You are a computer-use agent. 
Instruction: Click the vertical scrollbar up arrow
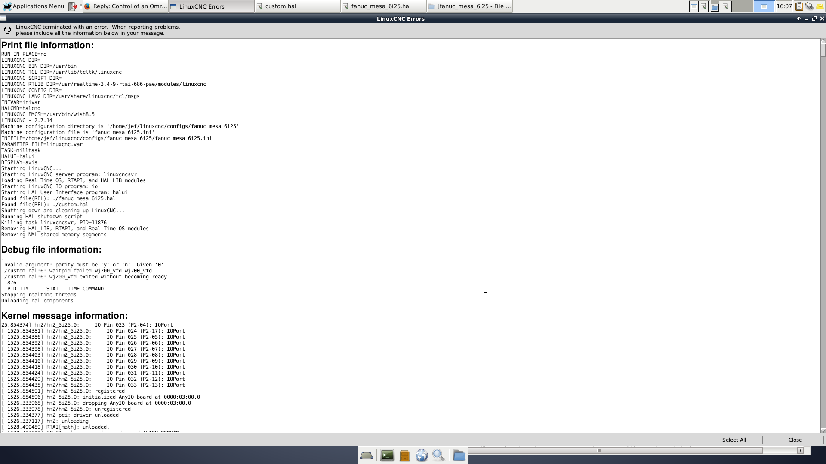point(823,41)
